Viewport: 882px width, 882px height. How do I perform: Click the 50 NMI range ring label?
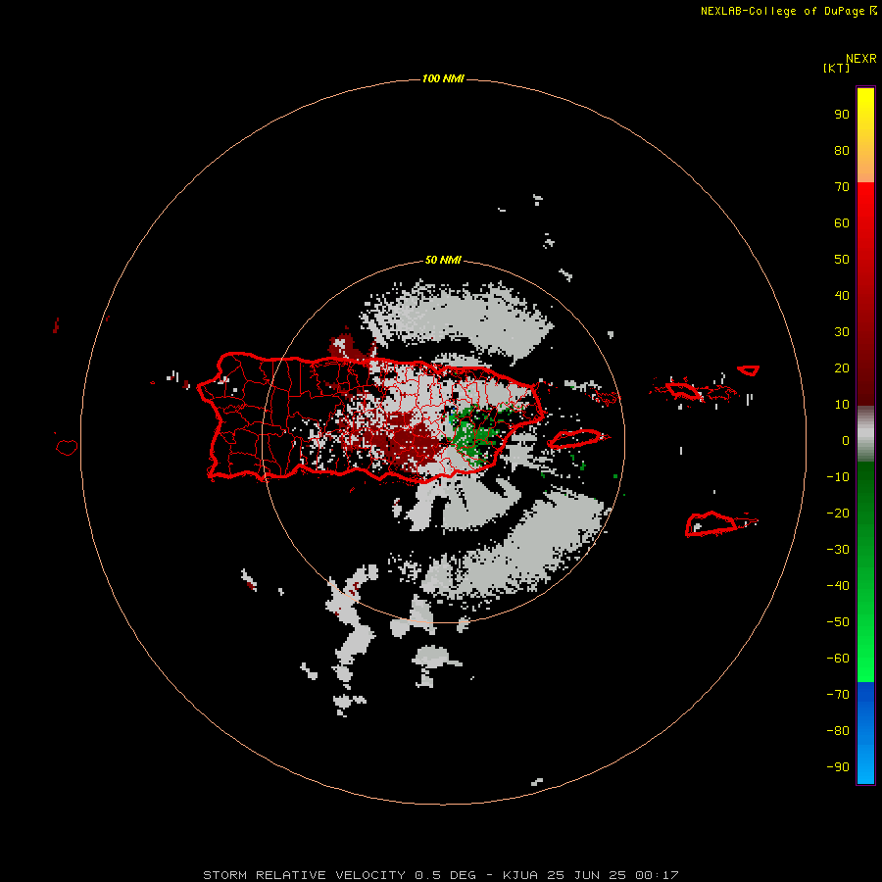[x=443, y=260]
